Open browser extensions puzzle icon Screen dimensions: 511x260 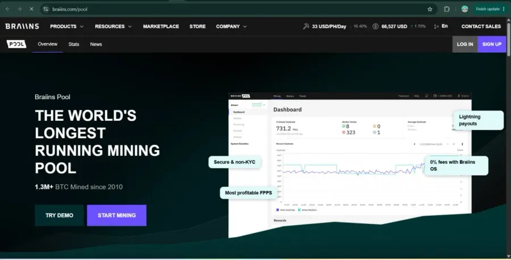[447, 9]
